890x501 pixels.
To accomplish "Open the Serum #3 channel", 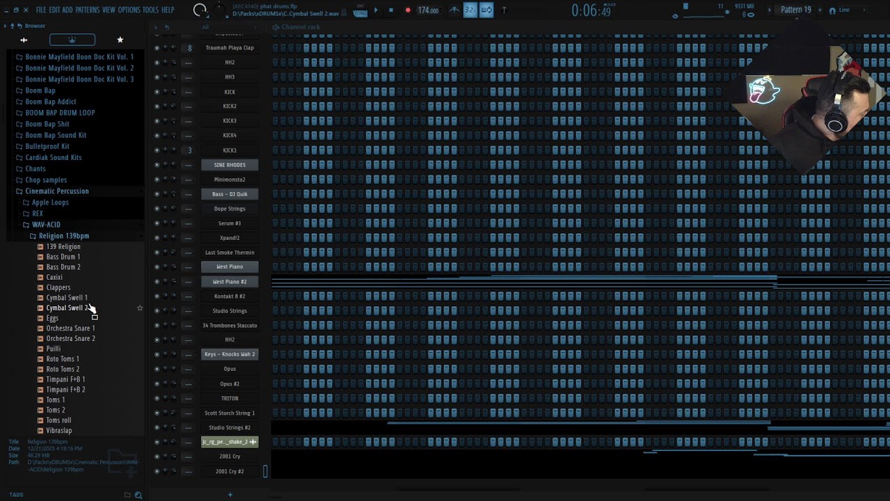I will (x=229, y=223).
